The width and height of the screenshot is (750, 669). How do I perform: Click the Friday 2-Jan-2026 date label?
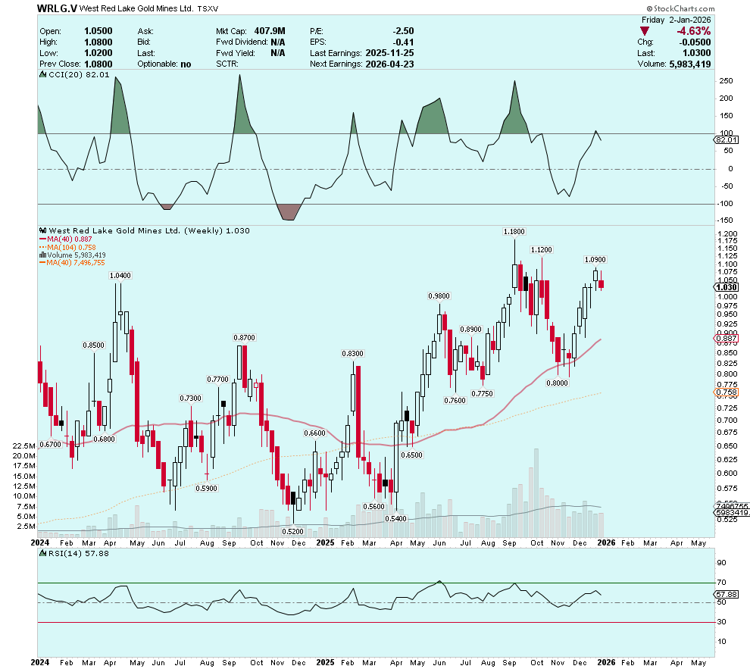(676, 20)
